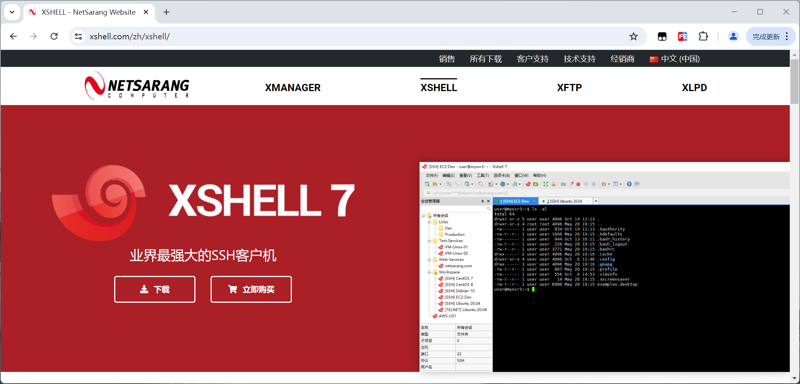Toggle the session manager panel pushpin
The width and height of the screenshot is (800, 384).
[x=482, y=201]
